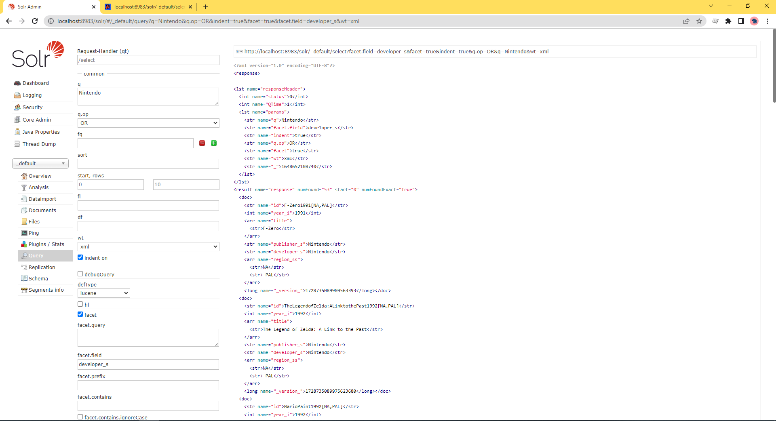The height and width of the screenshot is (421, 776).
Task: Open the Security icon in the sidebar
Action: tap(17, 107)
